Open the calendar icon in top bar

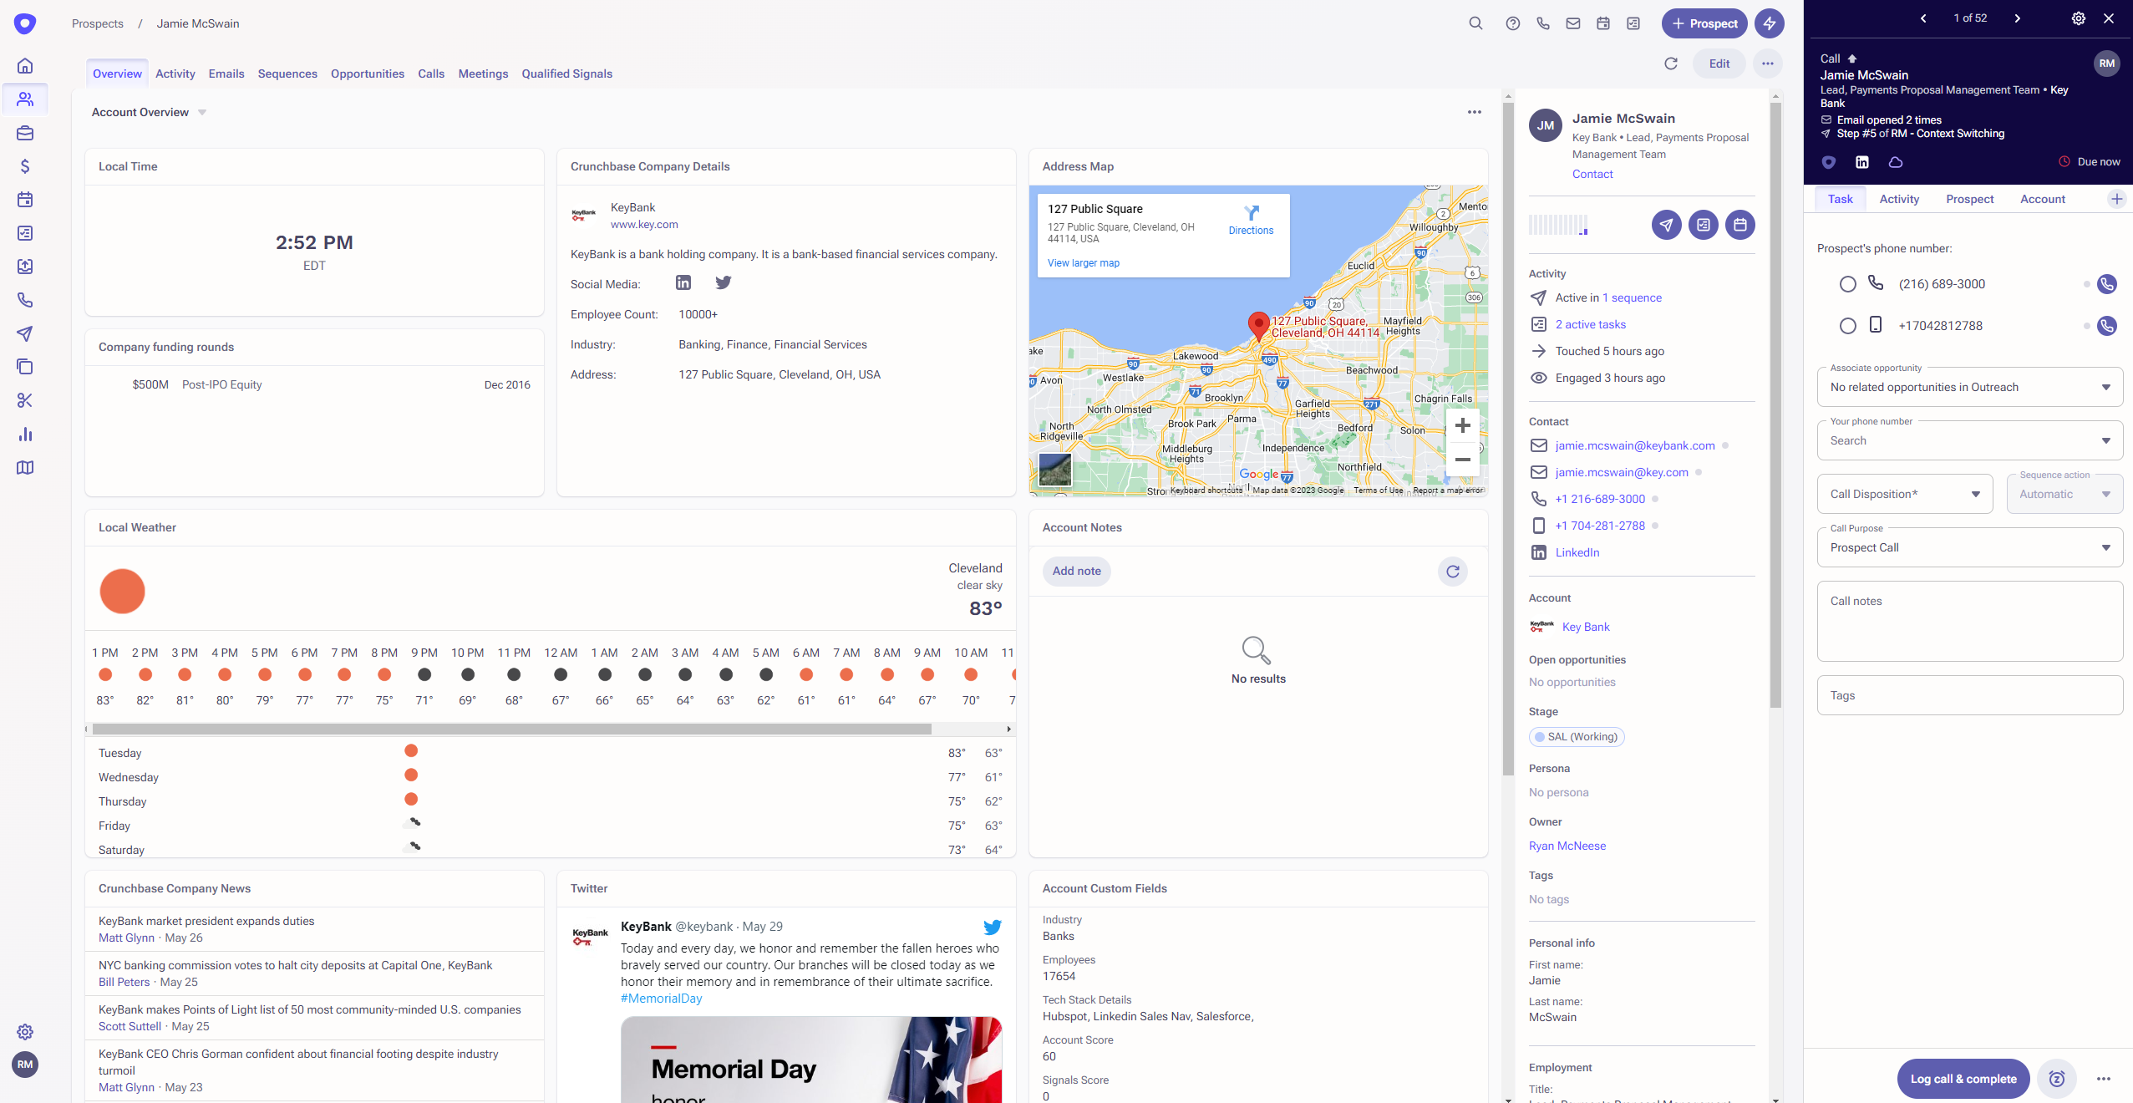tap(1602, 23)
